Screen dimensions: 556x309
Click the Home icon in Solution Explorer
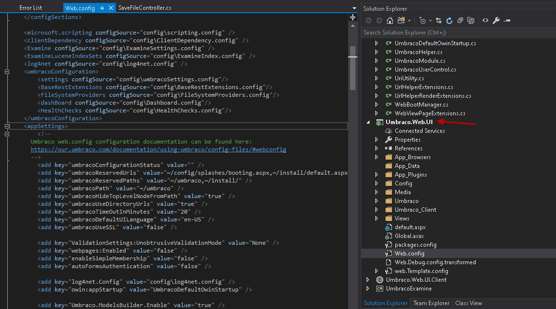[x=389, y=20]
